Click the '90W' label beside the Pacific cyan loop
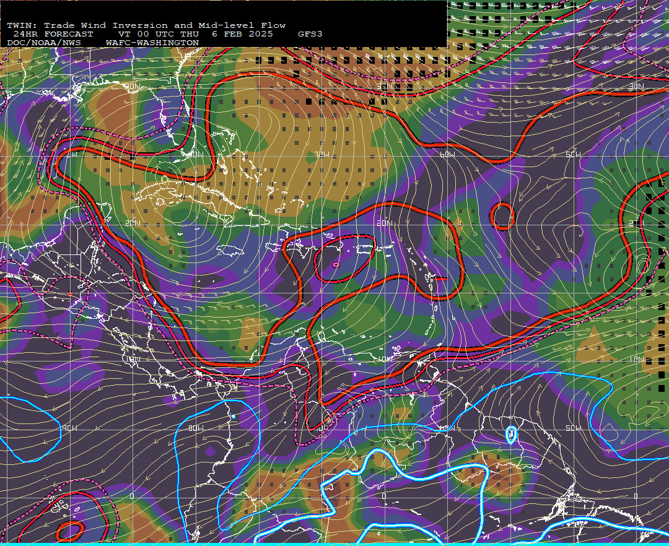This screenshot has height=546, width=669. (x=69, y=428)
